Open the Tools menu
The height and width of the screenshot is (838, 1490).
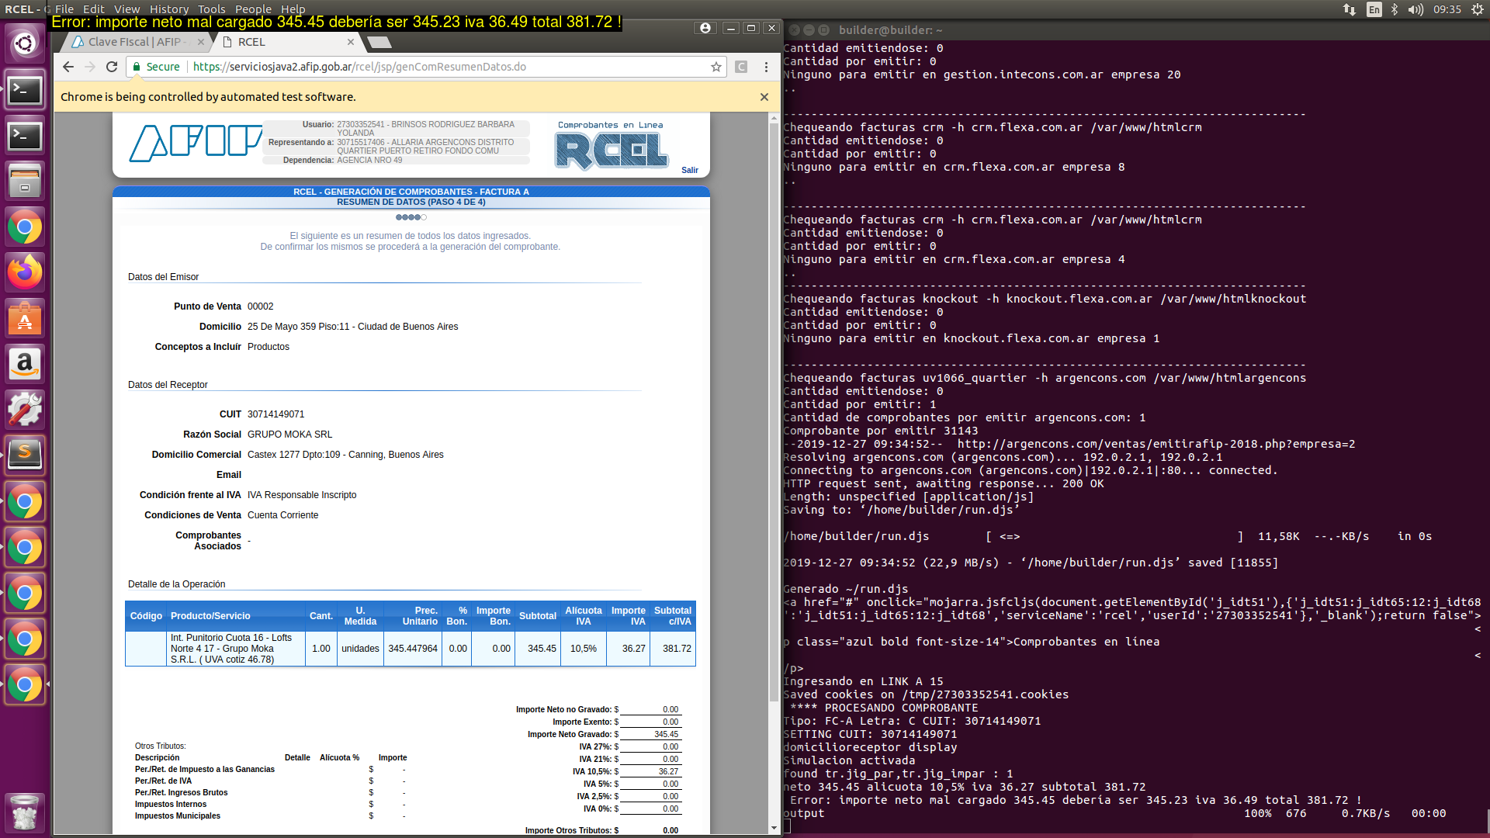pyautogui.click(x=212, y=9)
